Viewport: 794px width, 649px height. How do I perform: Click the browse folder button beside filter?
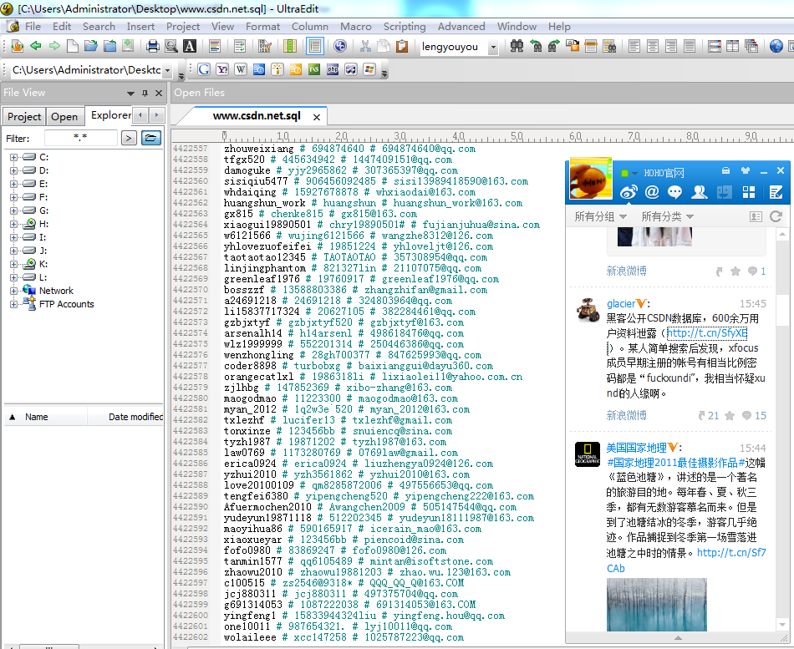[151, 138]
